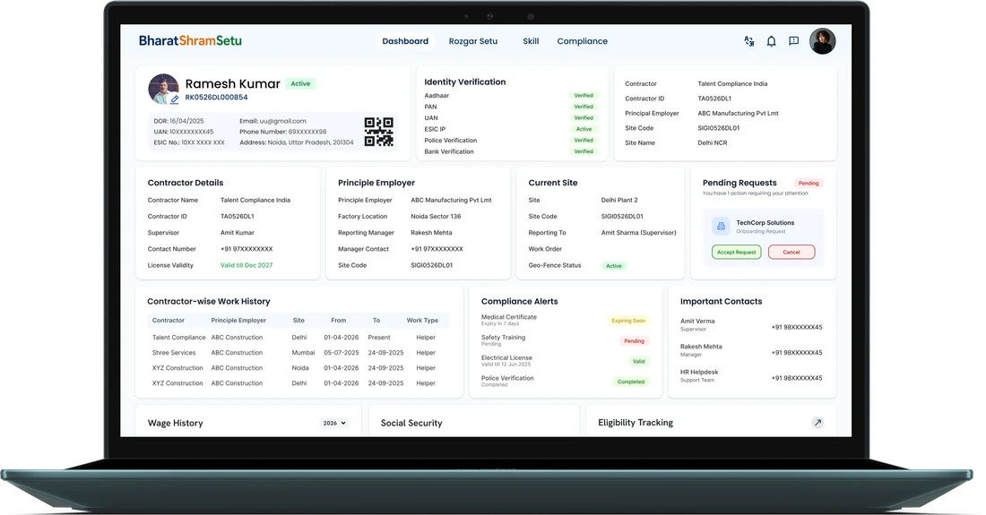Click Current Site value Delhi Plant 2

coord(619,200)
